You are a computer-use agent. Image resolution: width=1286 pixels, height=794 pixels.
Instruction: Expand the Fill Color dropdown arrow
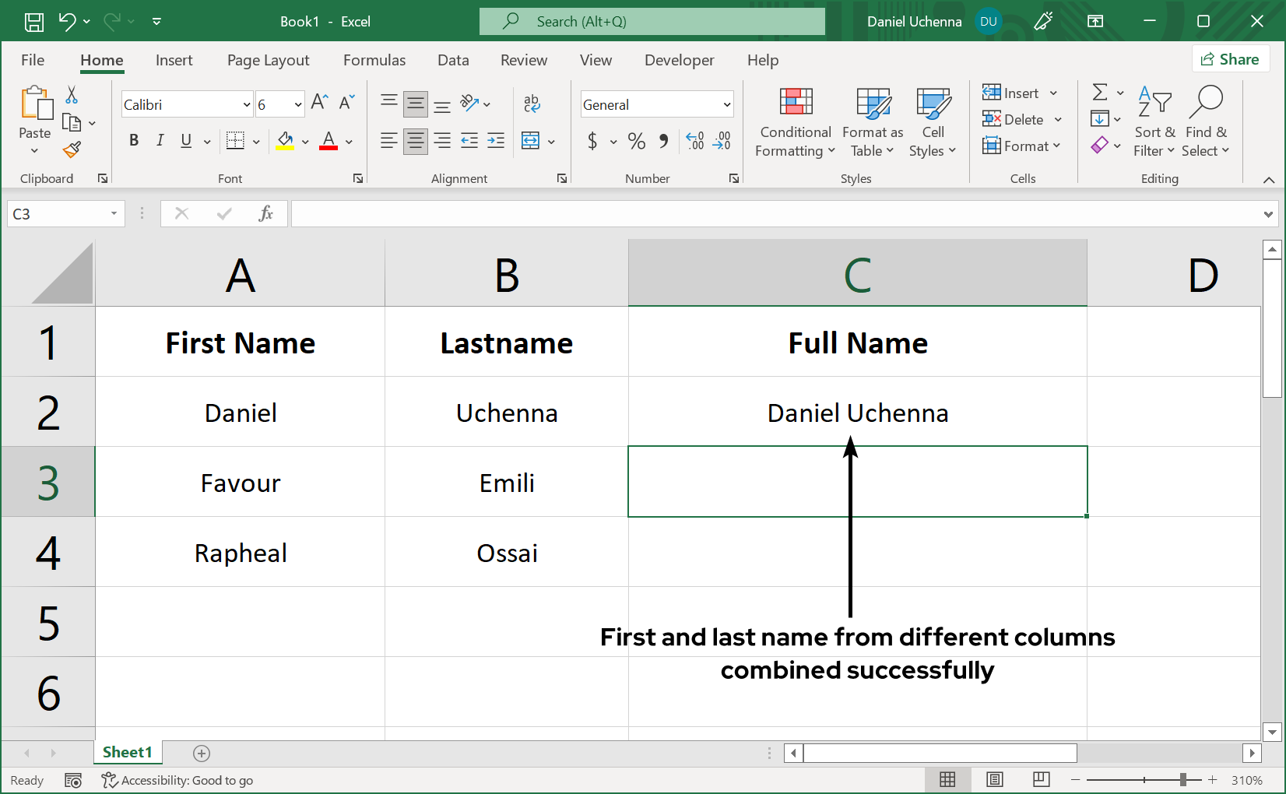(304, 141)
